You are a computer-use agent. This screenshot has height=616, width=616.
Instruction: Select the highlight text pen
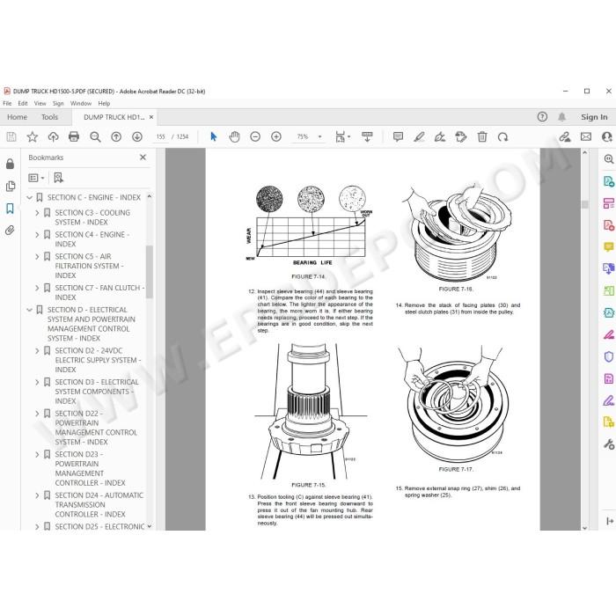[x=419, y=136]
